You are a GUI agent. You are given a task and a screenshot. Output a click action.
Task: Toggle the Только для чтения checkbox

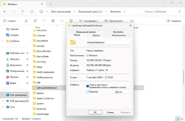point(87,86)
